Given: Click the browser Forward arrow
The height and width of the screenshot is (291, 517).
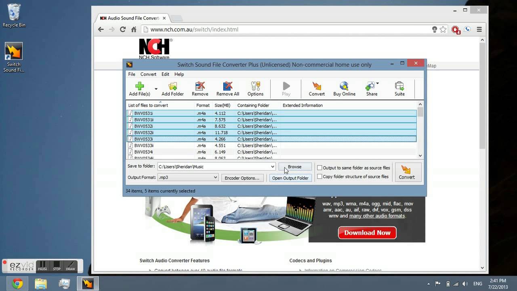Looking at the screenshot, I should 112,30.
